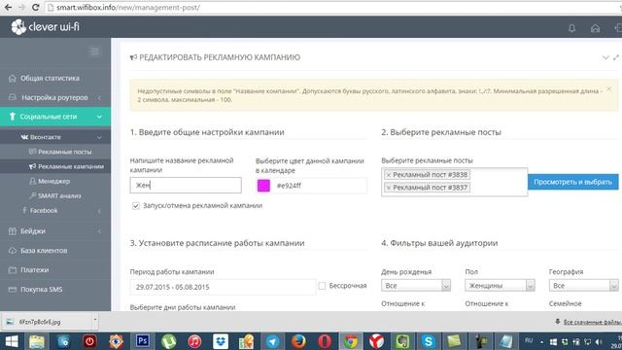Image resolution: width=622 pixels, height=350 pixels.
Task: Click the RU language indicator
Action: tap(529, 340)
